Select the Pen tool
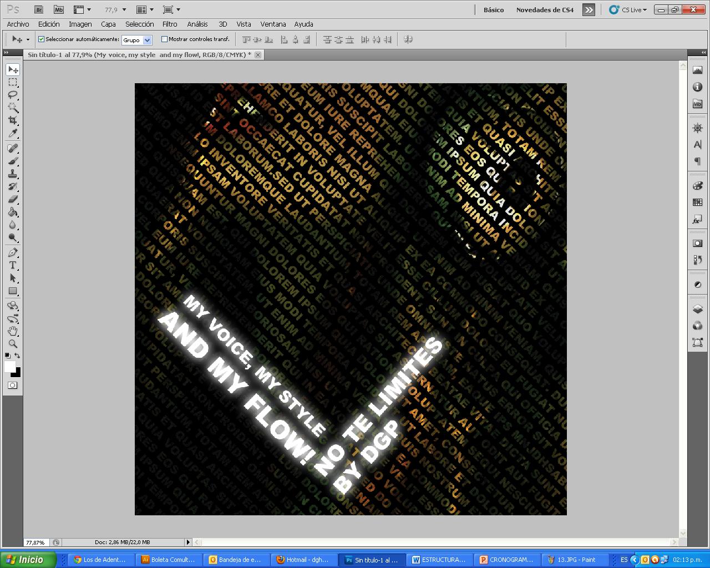The width and height of the screenshot is (710, 568). [x=13, y=252]
